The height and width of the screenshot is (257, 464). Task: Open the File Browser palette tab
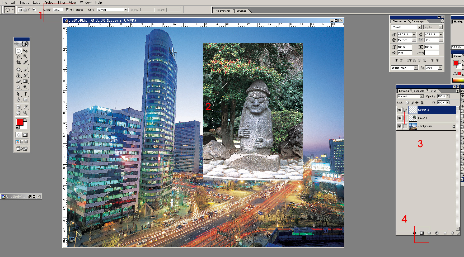(x=223, y=11)
